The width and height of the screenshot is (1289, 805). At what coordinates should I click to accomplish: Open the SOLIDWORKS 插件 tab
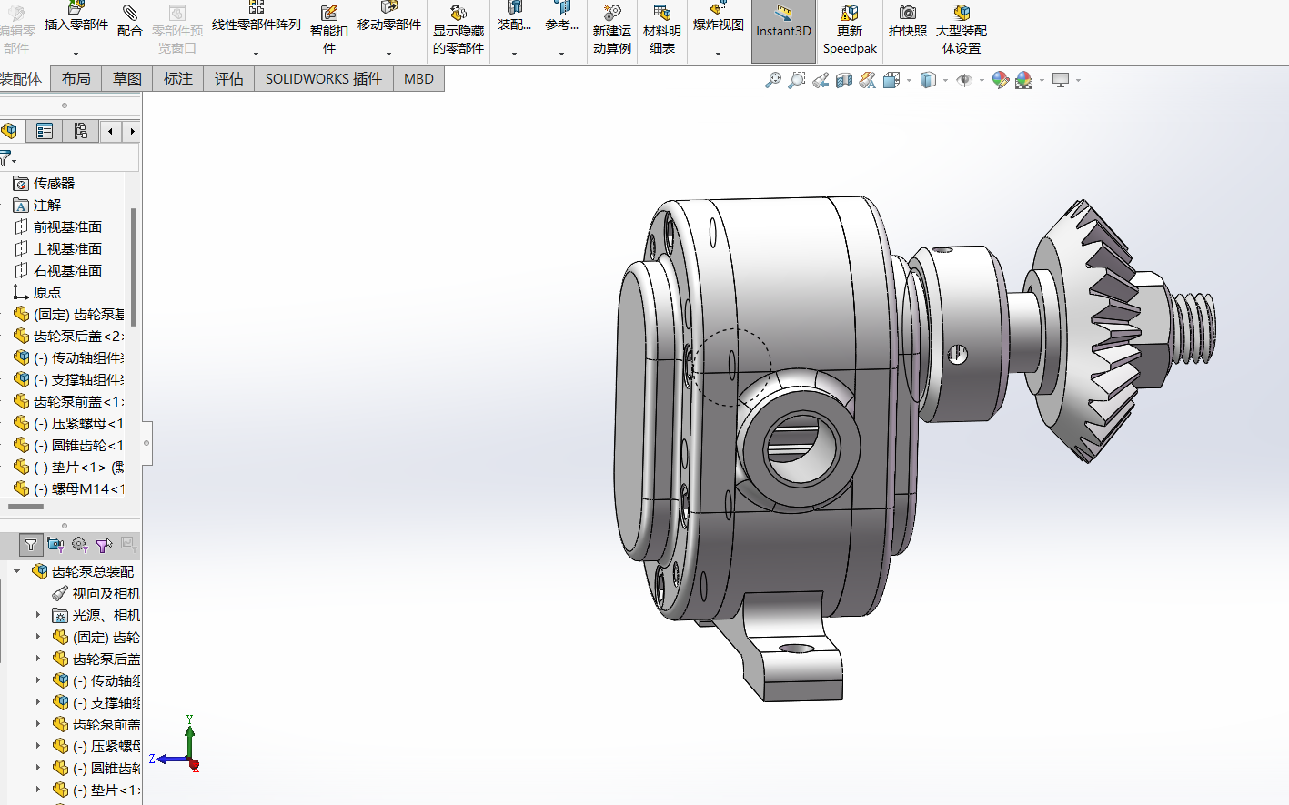[323, 79]
